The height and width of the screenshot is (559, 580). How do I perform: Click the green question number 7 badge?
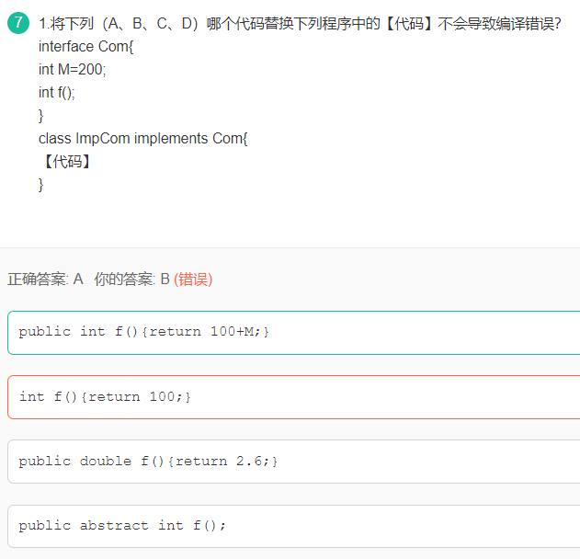point(18,23)
